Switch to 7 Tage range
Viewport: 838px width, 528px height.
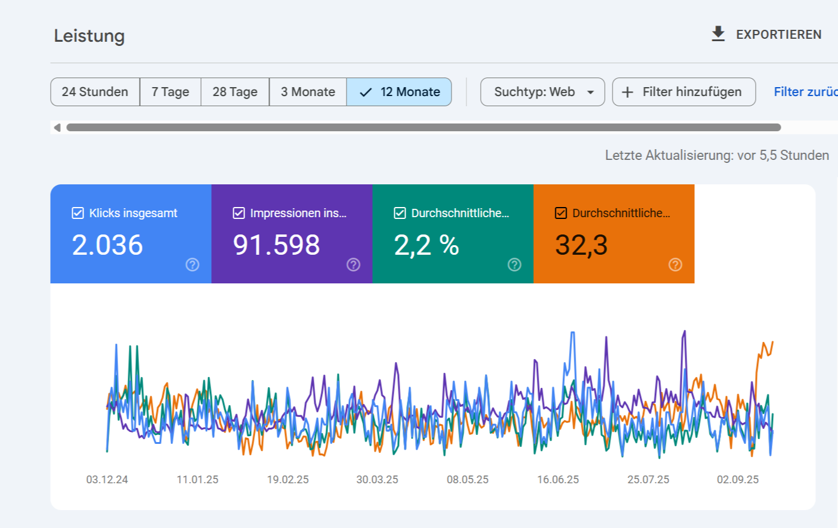click(170, 92)
